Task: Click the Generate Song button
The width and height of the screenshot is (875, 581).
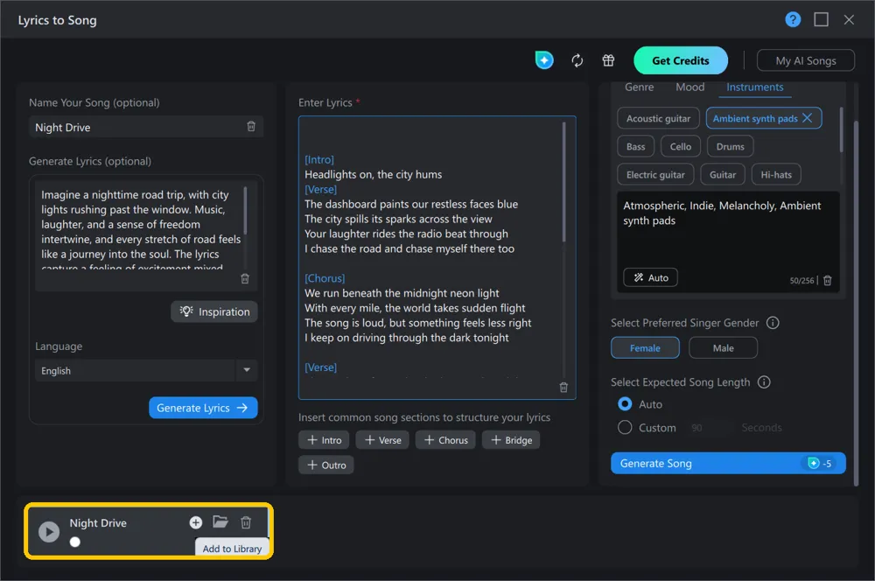Action: pyautogui.click(x=728, y=463)
